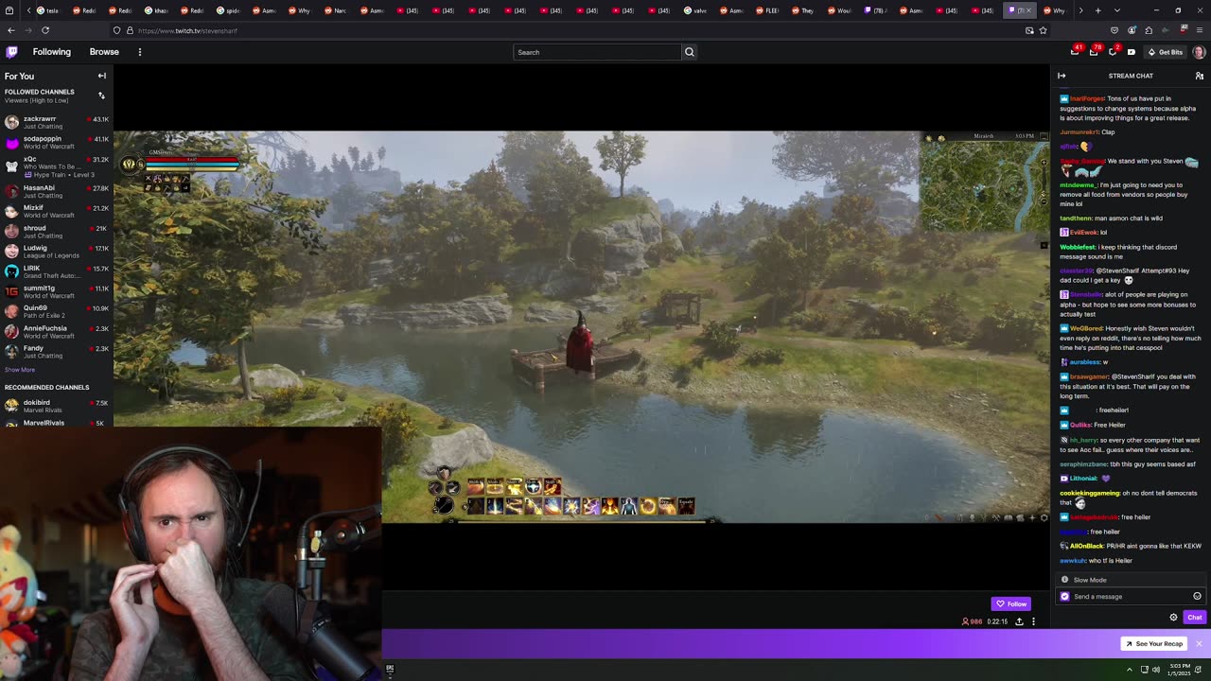Open HasanAbi channel in sidebar

pos(57,191)
